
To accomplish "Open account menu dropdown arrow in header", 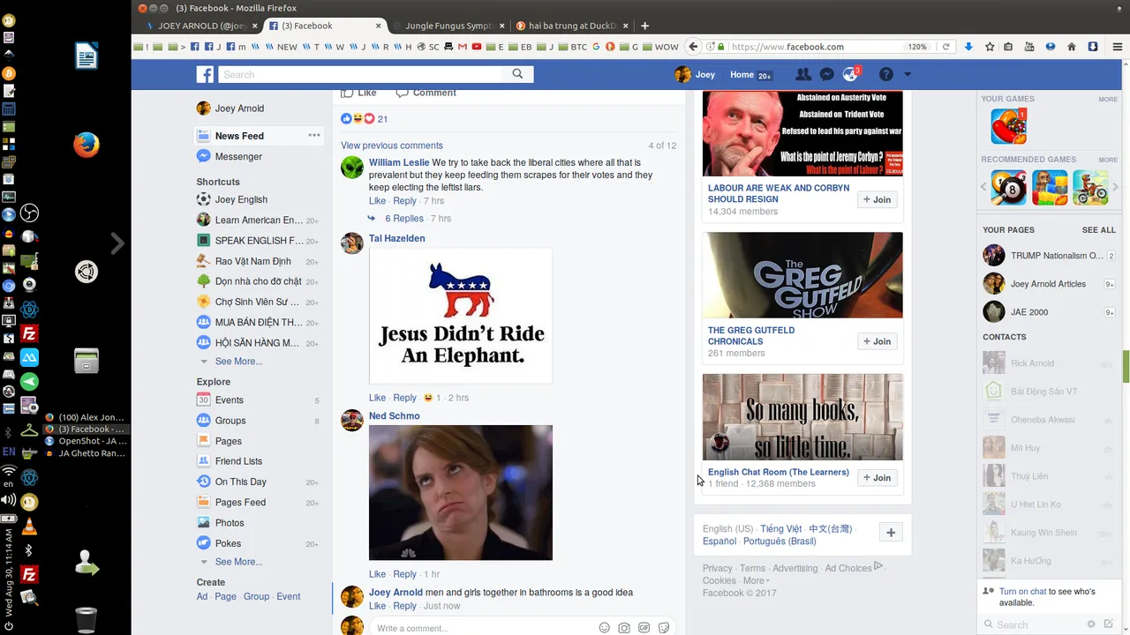I will pos(908,75).
